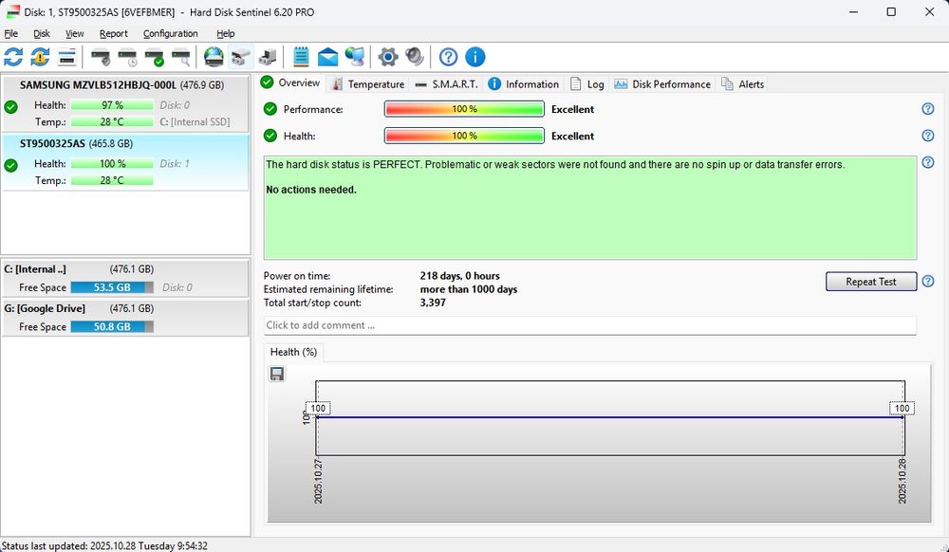Click the 'No actions needed.' text

coord(311,190)
